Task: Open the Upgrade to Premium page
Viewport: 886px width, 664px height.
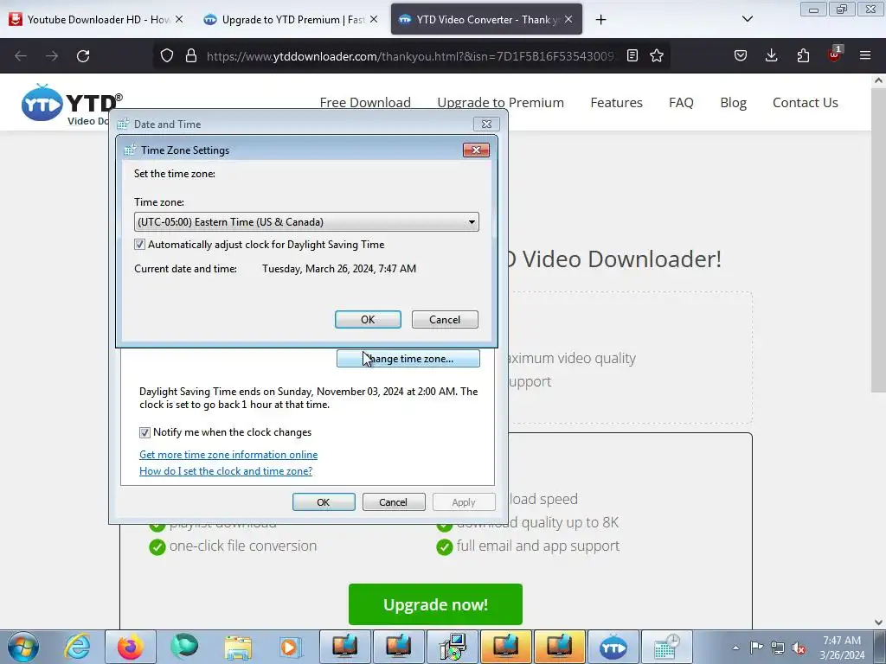Action: (x=500, y=103)
